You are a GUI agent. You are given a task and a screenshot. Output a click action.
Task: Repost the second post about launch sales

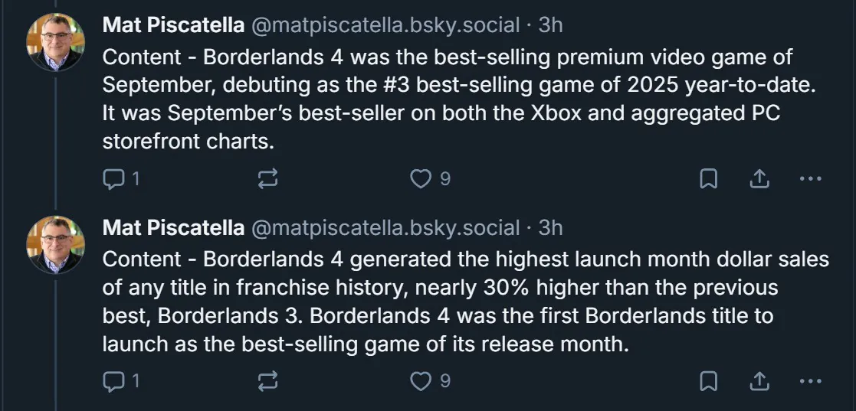click(267, 380)
